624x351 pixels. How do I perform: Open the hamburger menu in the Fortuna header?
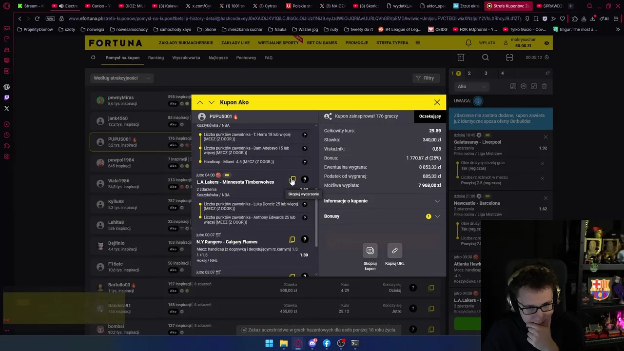pos(418,43)
